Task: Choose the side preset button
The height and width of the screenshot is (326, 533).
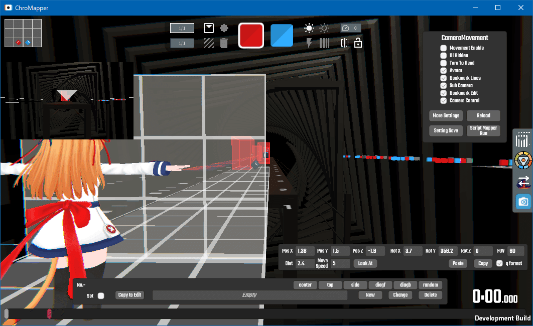Action: tap(355, 285)
